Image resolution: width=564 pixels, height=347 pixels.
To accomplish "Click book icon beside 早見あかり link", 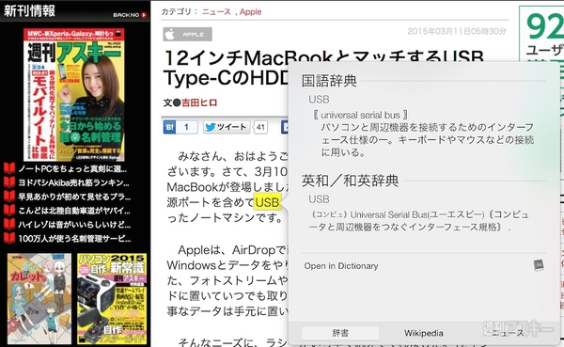I will point(9,197).
